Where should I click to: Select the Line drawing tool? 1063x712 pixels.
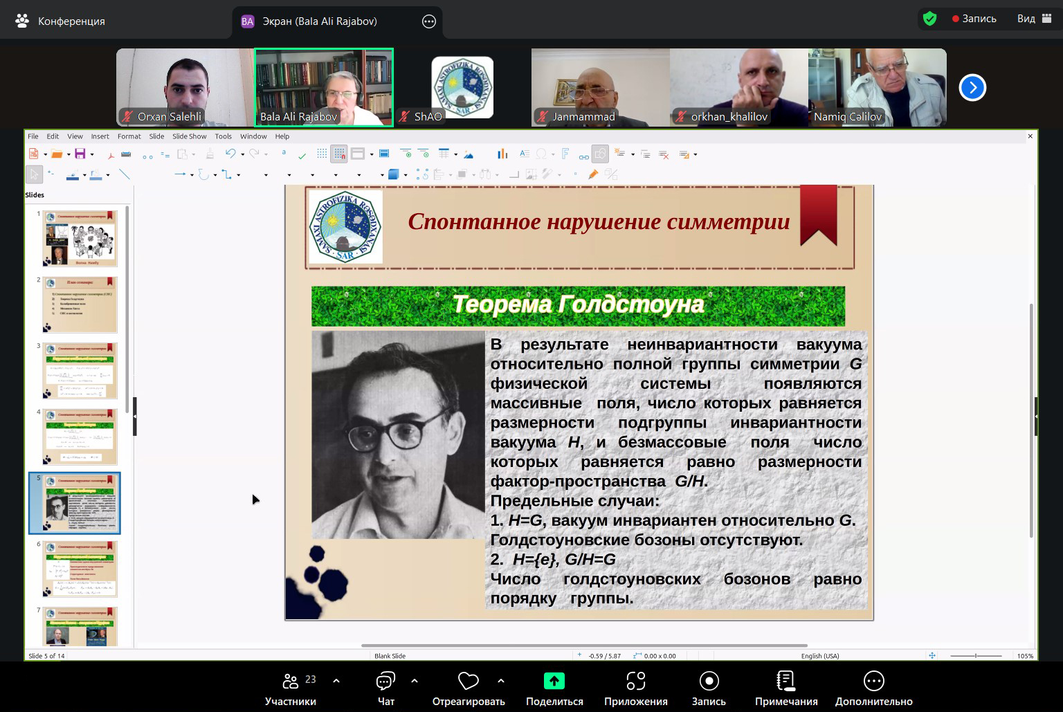tap(125, 174)
